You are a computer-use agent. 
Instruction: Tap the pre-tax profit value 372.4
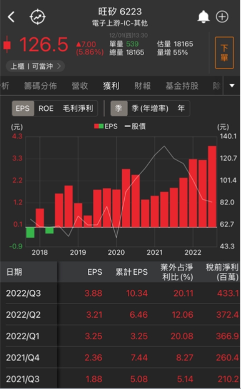pyautogui.click(x=228, y=315)
